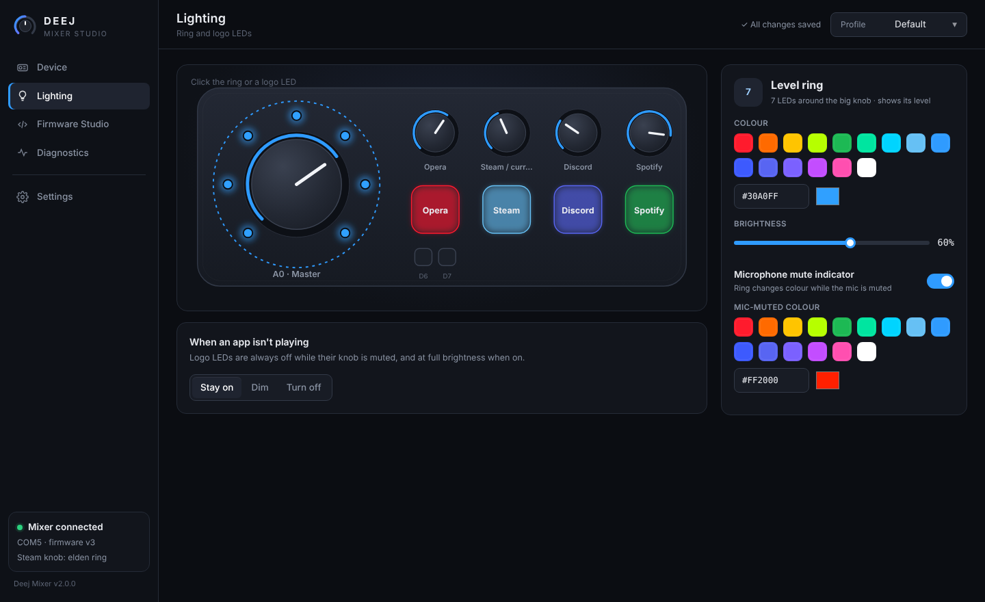
Task: Click the small Opera knob
Action: (x=435, y=133)
